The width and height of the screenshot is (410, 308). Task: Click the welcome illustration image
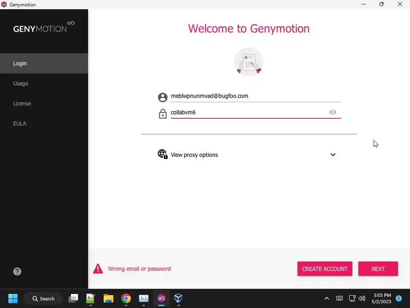click(249, 62)
